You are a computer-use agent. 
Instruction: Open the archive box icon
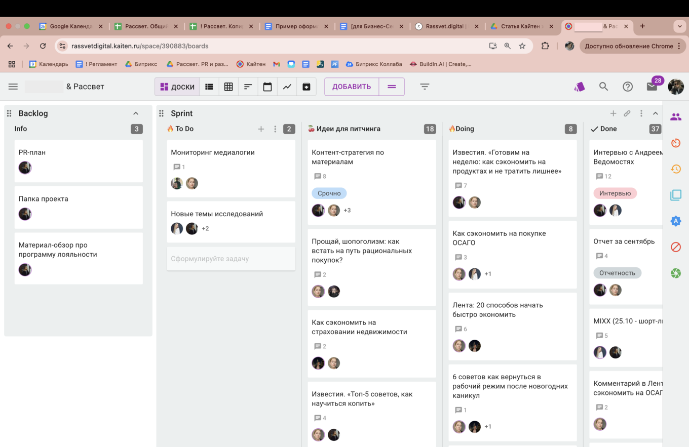pos(307,87)
